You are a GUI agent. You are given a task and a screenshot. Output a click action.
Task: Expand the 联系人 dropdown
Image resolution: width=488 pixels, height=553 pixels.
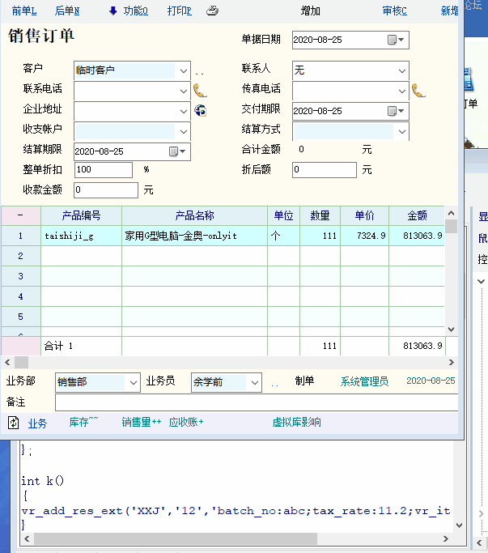(x=402, y=70)
